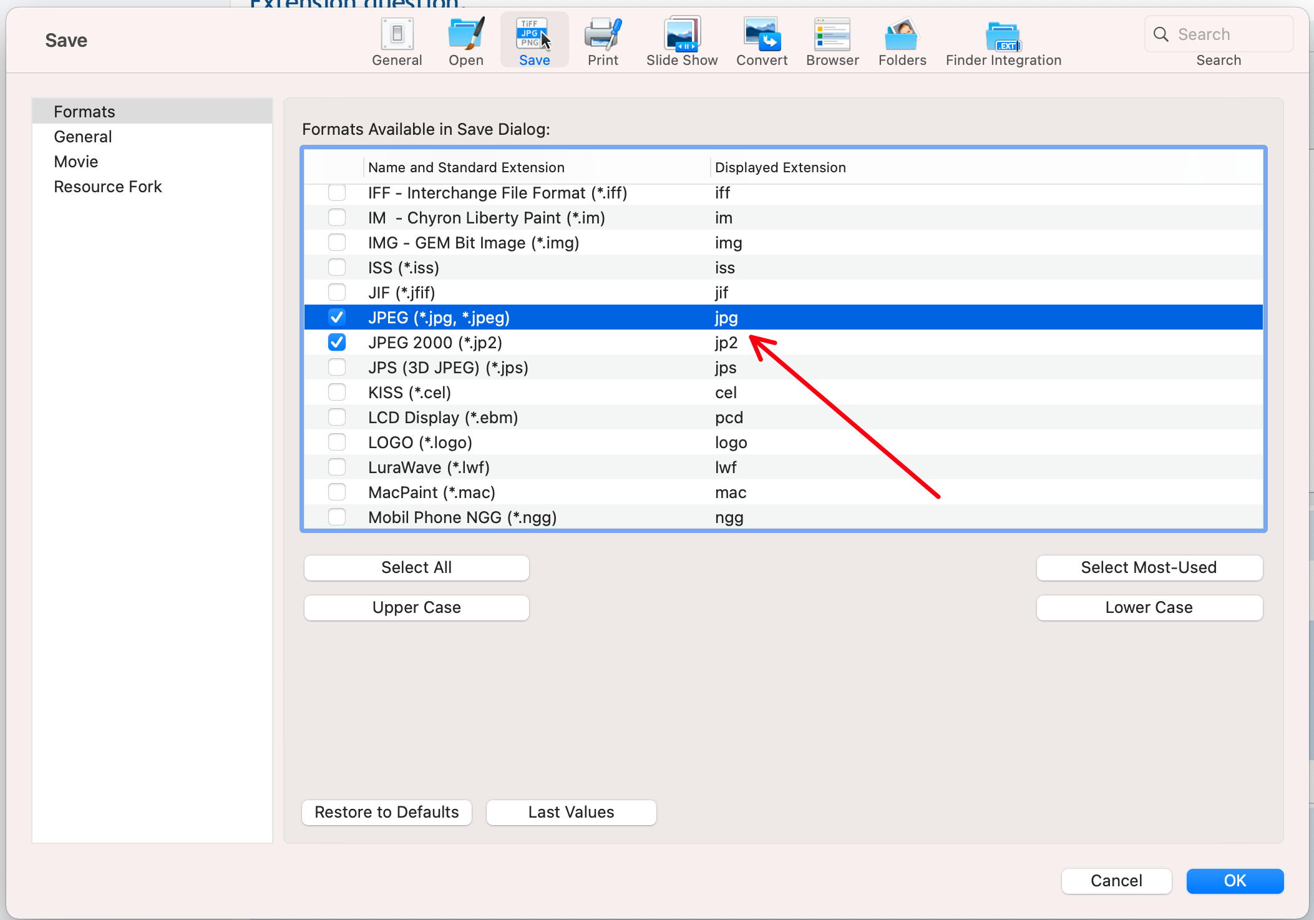This screenshot has height=920, width=1314.
Task: Enable the IMG GEM Bit Image checkbox
Action: click(x=337, y=242)
